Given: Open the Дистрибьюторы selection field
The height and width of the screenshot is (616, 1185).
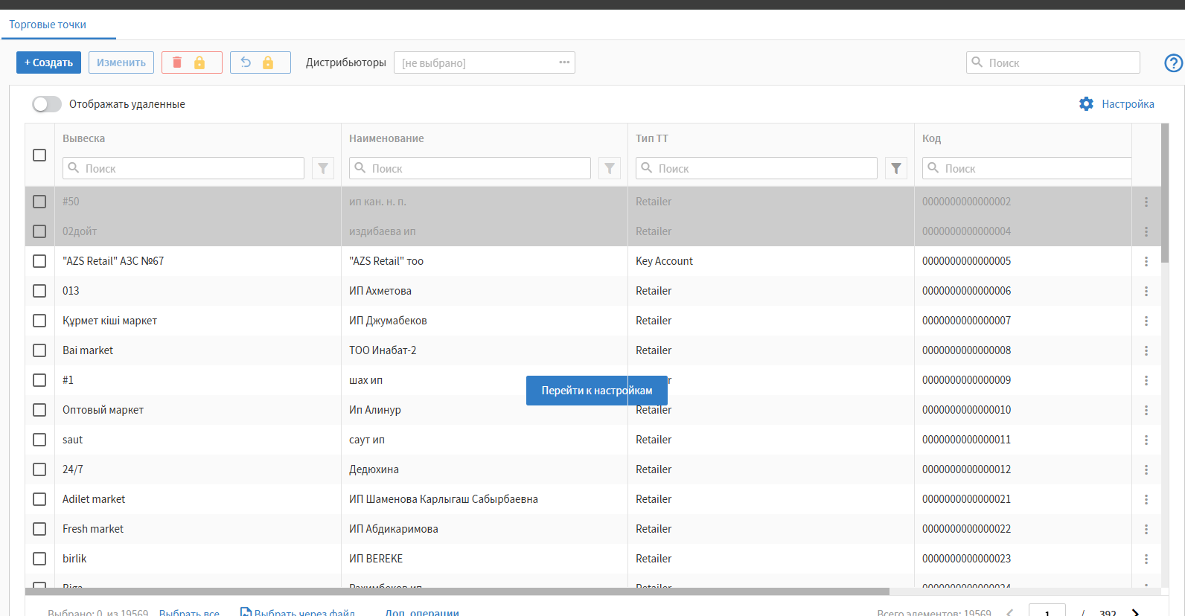Looking at the screenshot, I should click(484, 62).
